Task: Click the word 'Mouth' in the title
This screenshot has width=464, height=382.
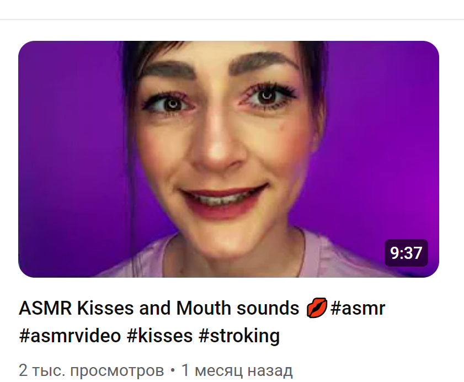Action: [x=203, y=308]
